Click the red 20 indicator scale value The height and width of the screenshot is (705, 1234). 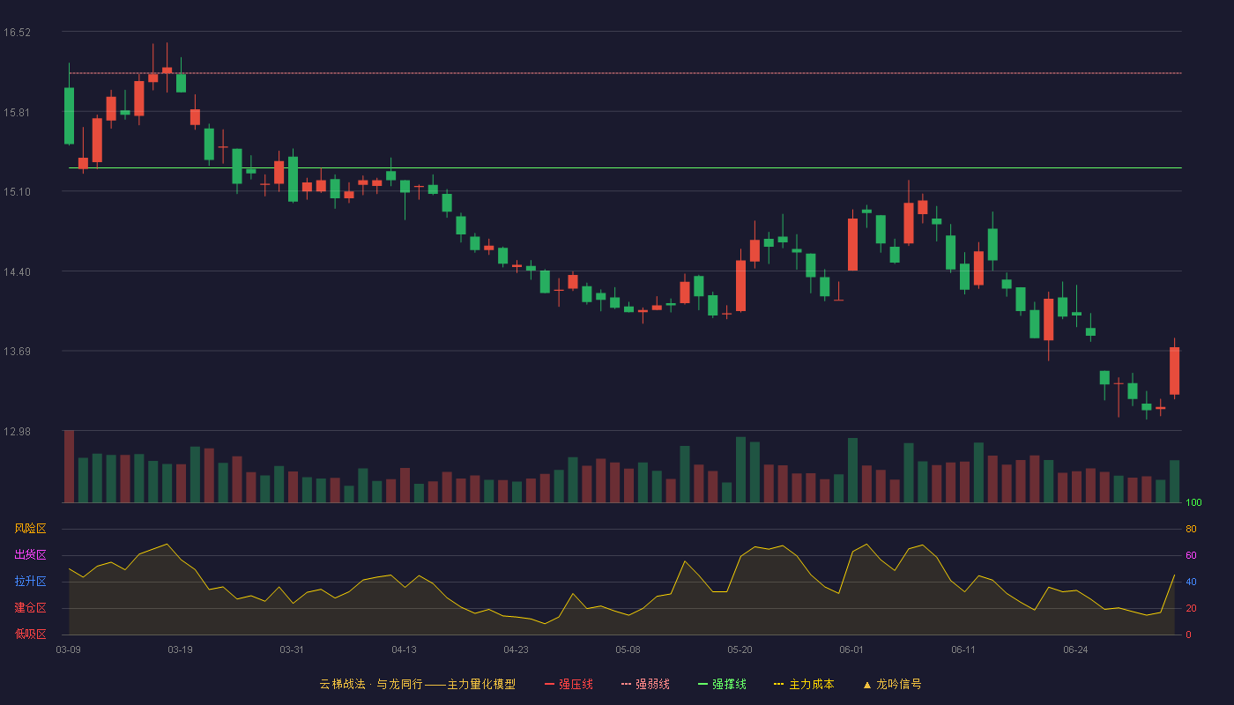pos(1191,609)
